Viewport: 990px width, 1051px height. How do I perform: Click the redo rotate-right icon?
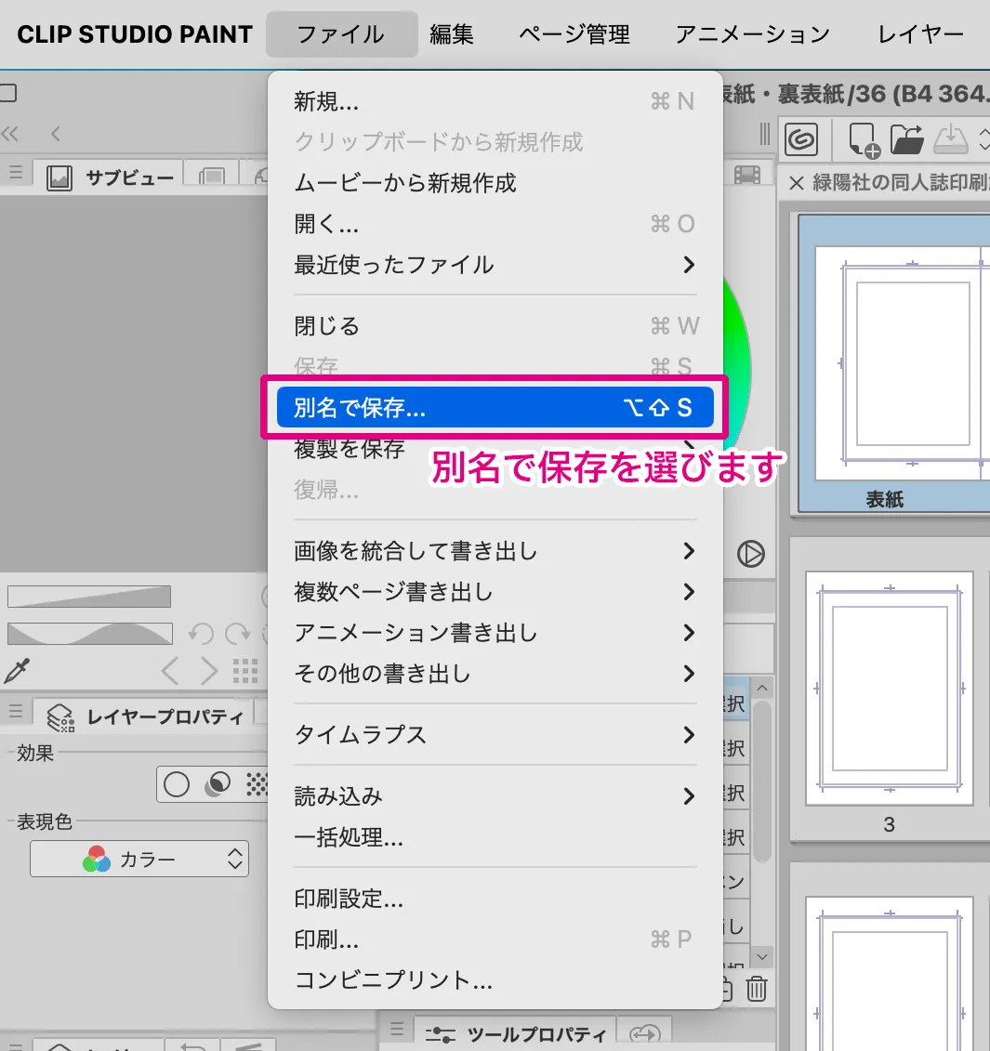pyautogui.click(x=237, y=633)
